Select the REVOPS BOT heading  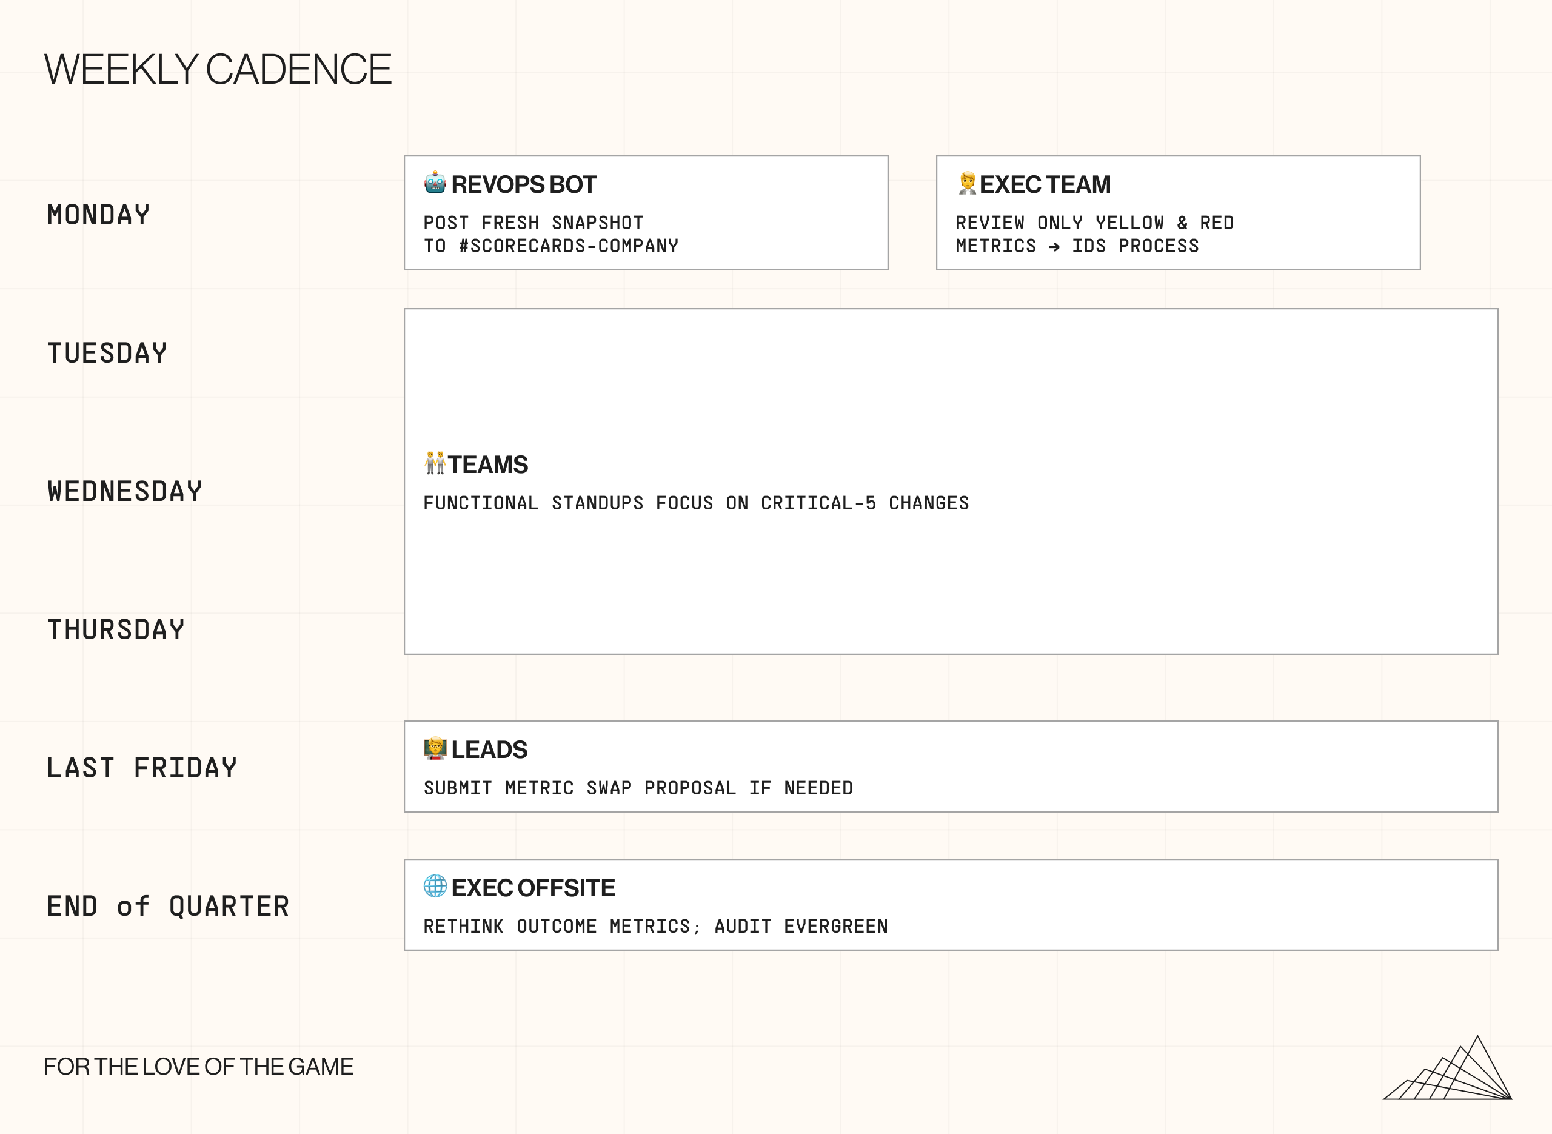tap(524, 184)
